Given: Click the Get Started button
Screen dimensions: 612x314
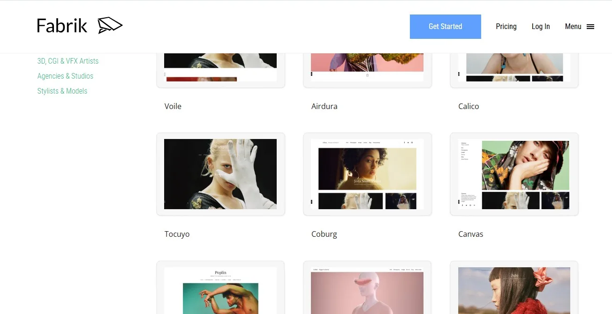Looking at the screenshot, I should [445, 27].
